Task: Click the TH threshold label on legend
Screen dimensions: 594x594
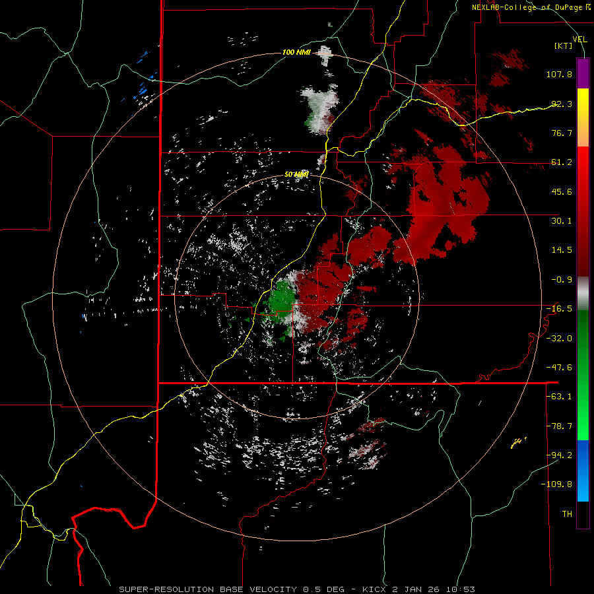Action: pos(567,514)
